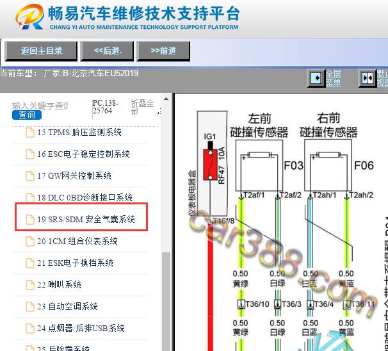Click the sidebar scrollbar thumb

(166, 301)
